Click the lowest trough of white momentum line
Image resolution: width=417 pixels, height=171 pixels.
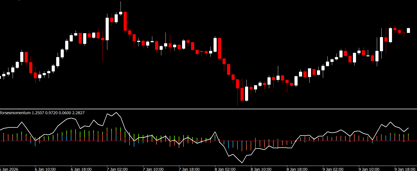[x=242, y=163]
